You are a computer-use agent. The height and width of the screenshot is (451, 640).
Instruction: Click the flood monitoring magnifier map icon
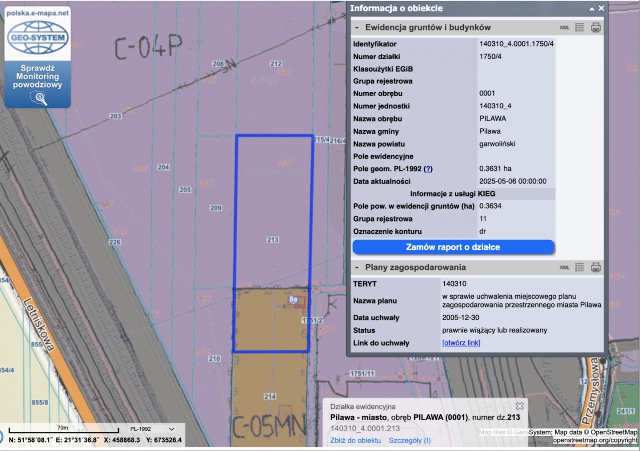pos(38,99)
